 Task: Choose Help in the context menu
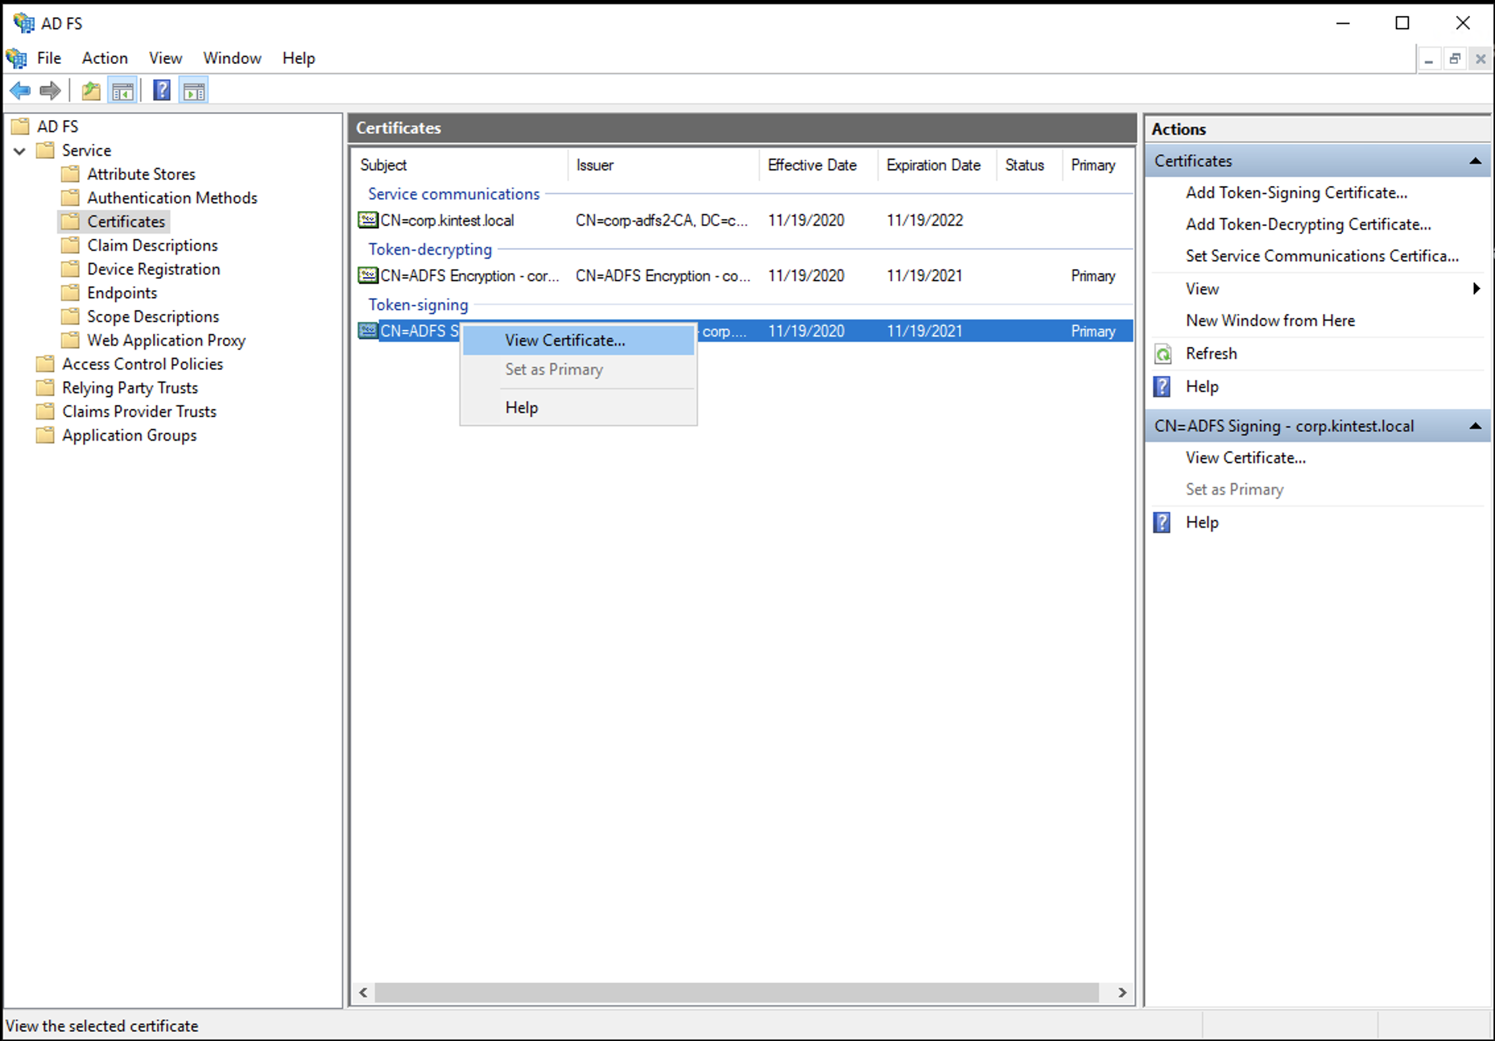(579, 408)
